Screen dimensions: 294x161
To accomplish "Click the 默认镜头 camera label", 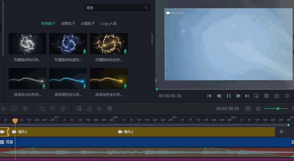I will coord(176,13).
